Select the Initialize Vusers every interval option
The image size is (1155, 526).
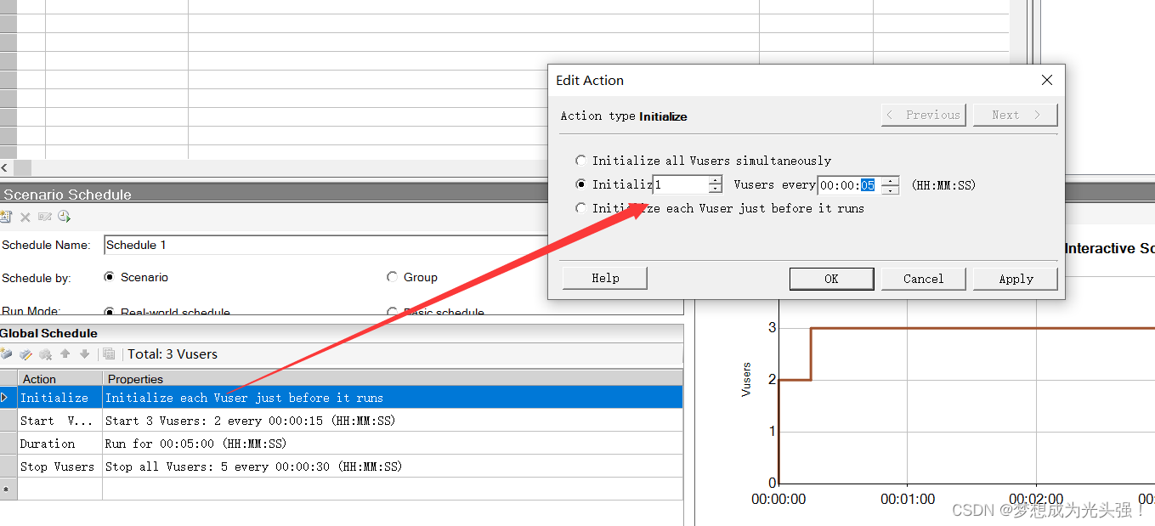[580, 184]
